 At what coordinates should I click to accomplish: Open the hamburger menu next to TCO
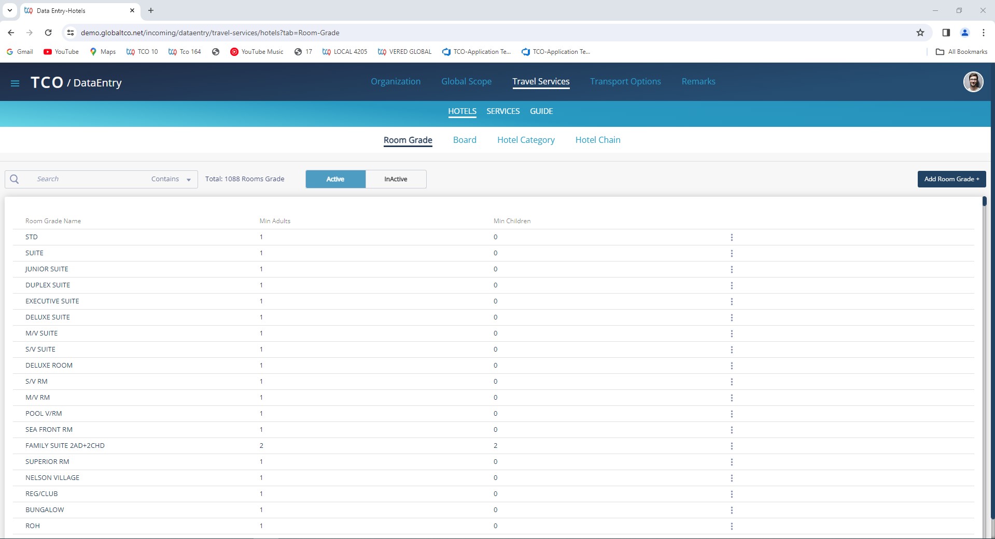coord(15,83)
